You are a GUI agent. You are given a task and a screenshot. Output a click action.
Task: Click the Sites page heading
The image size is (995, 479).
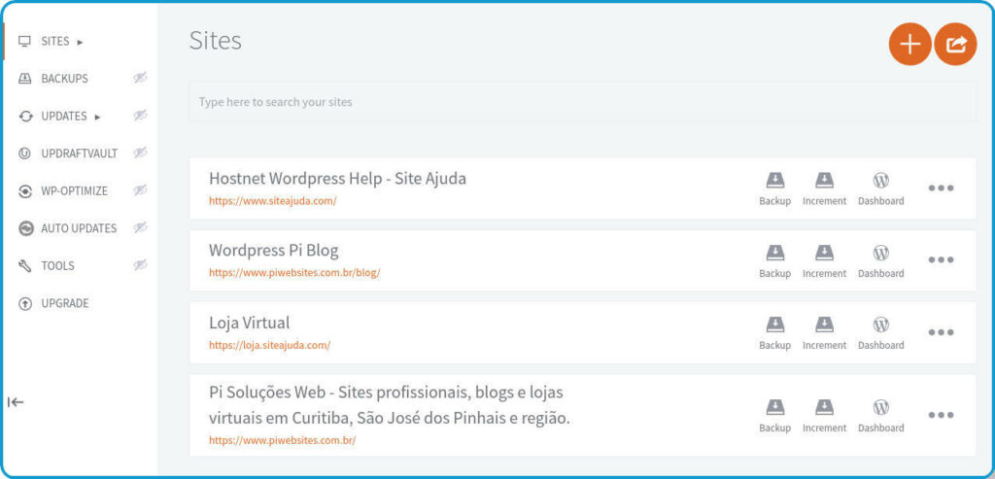(215, 41)
